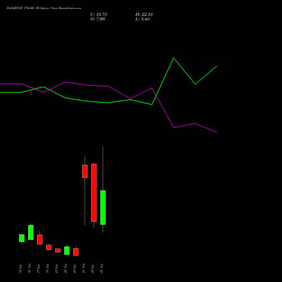Select the 21 Sep date label
Viewport: 282px width, 282px height.
pyautogui.click(x=56, y=268)
